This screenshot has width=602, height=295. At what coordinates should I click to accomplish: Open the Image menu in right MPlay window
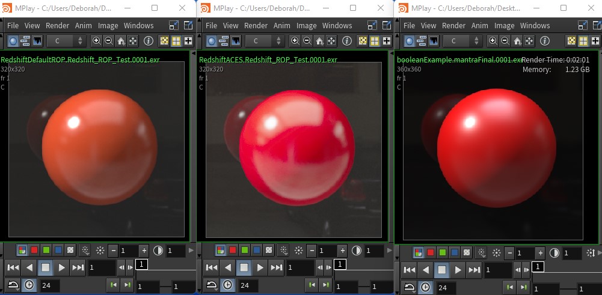504,26
